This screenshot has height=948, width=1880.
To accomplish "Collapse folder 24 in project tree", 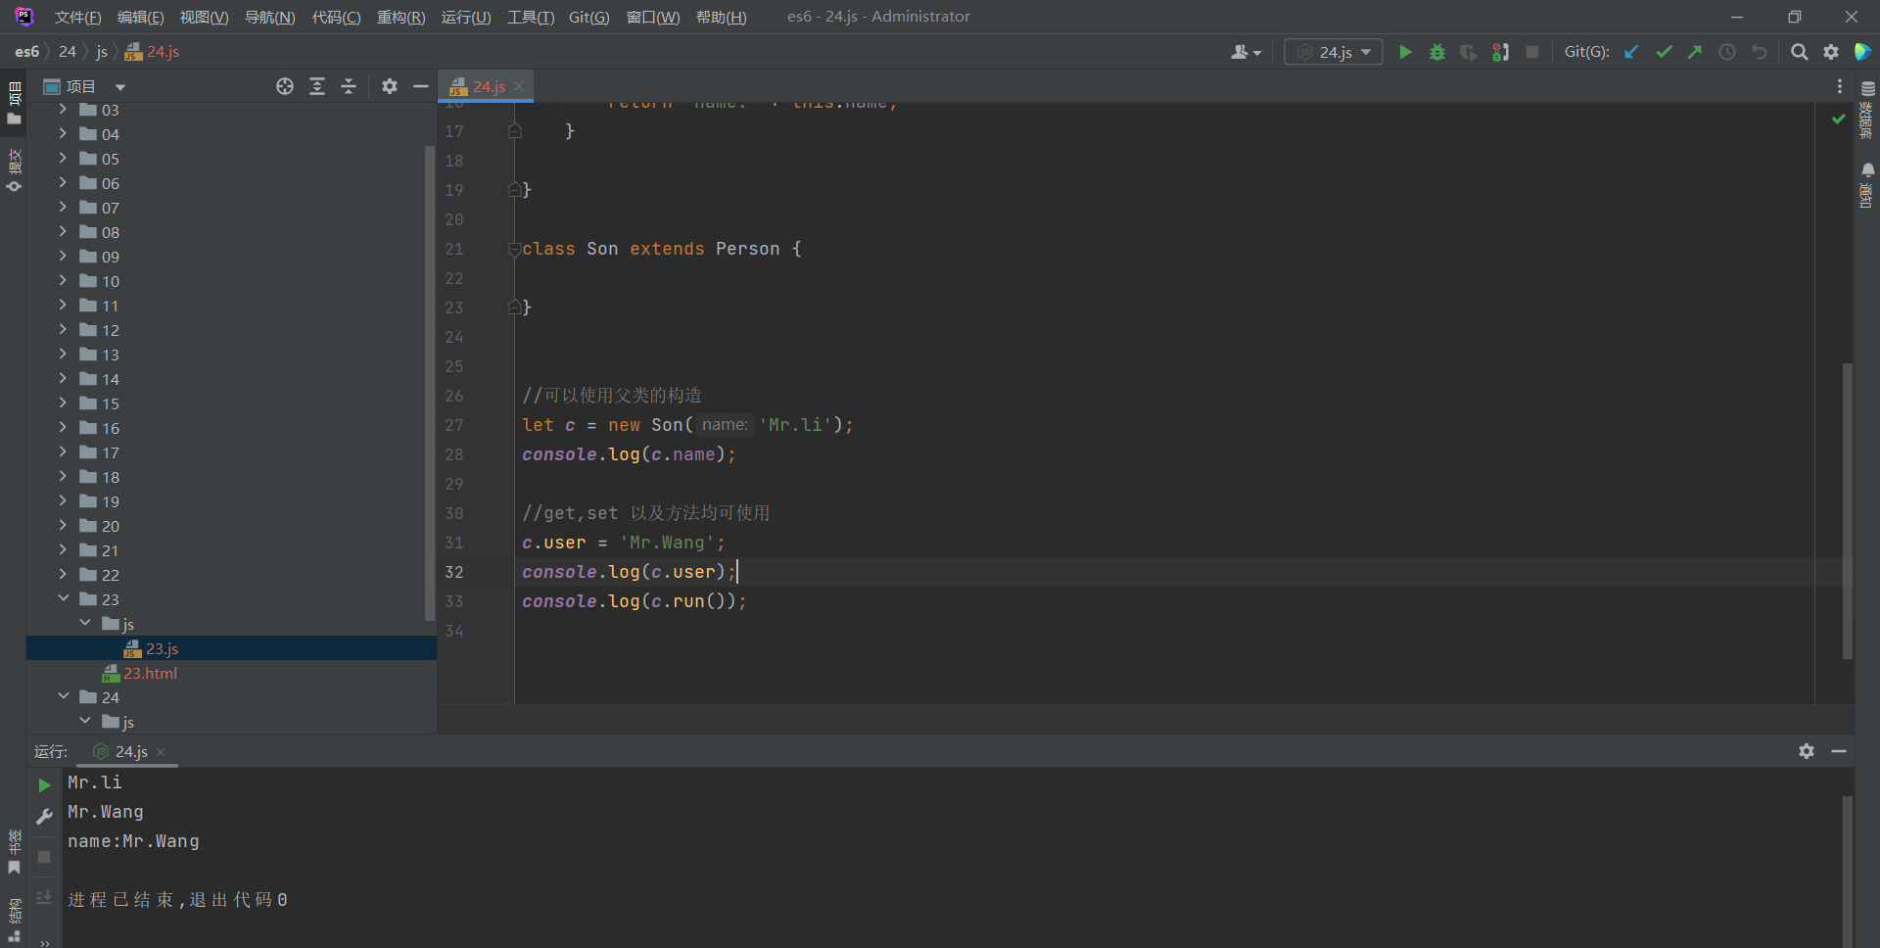I will tap(63, 696).
